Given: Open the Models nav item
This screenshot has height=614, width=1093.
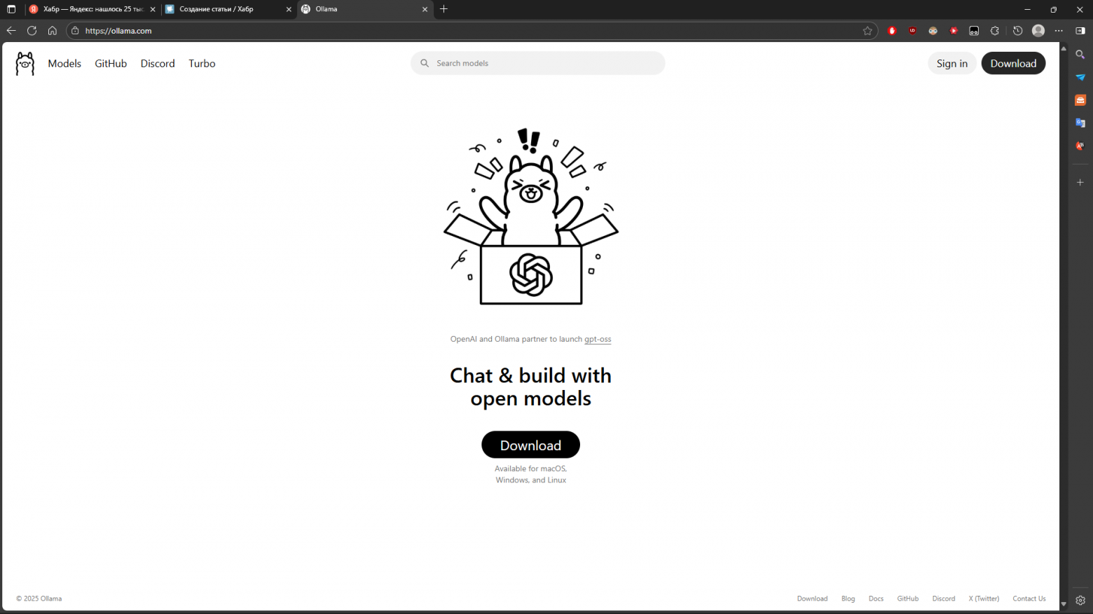Looking at the screenshot, I should (x=64, y=64).
